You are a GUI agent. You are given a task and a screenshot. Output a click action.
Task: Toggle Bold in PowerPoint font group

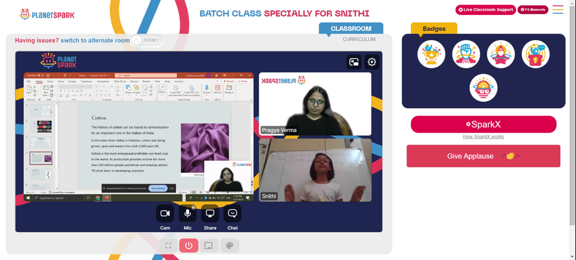pos(60,91)
